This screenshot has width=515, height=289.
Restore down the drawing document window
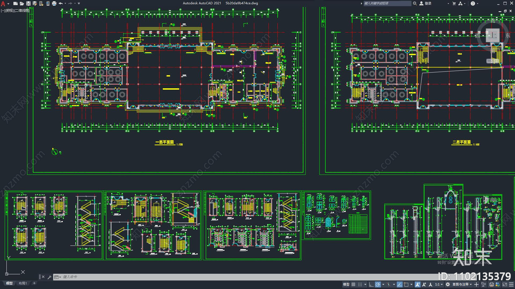505,11
